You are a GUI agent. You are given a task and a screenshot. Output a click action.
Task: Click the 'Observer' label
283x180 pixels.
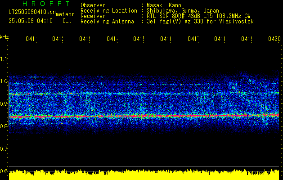[93, 5]
